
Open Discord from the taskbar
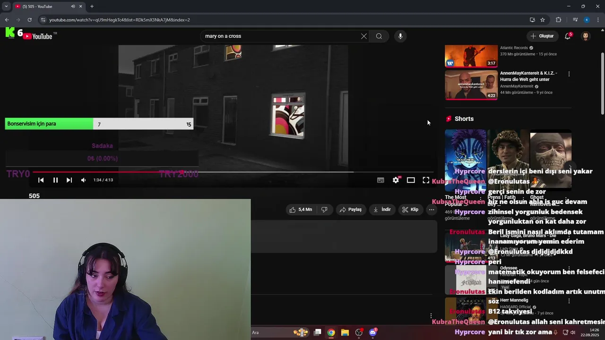coord(373,332)
